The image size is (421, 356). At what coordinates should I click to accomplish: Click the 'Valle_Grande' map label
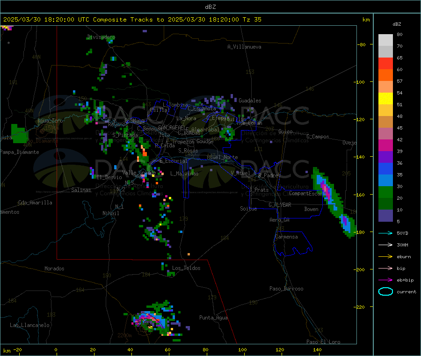[x=139, y=172]
